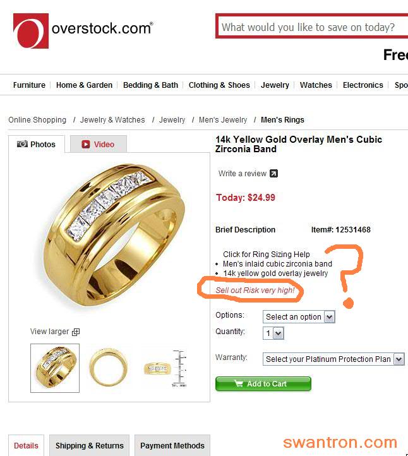The height and width of the screenshot is (456, 408).
Task: Open the Platinum Protection Plan warranty dropdown
Action: (333, 359)
